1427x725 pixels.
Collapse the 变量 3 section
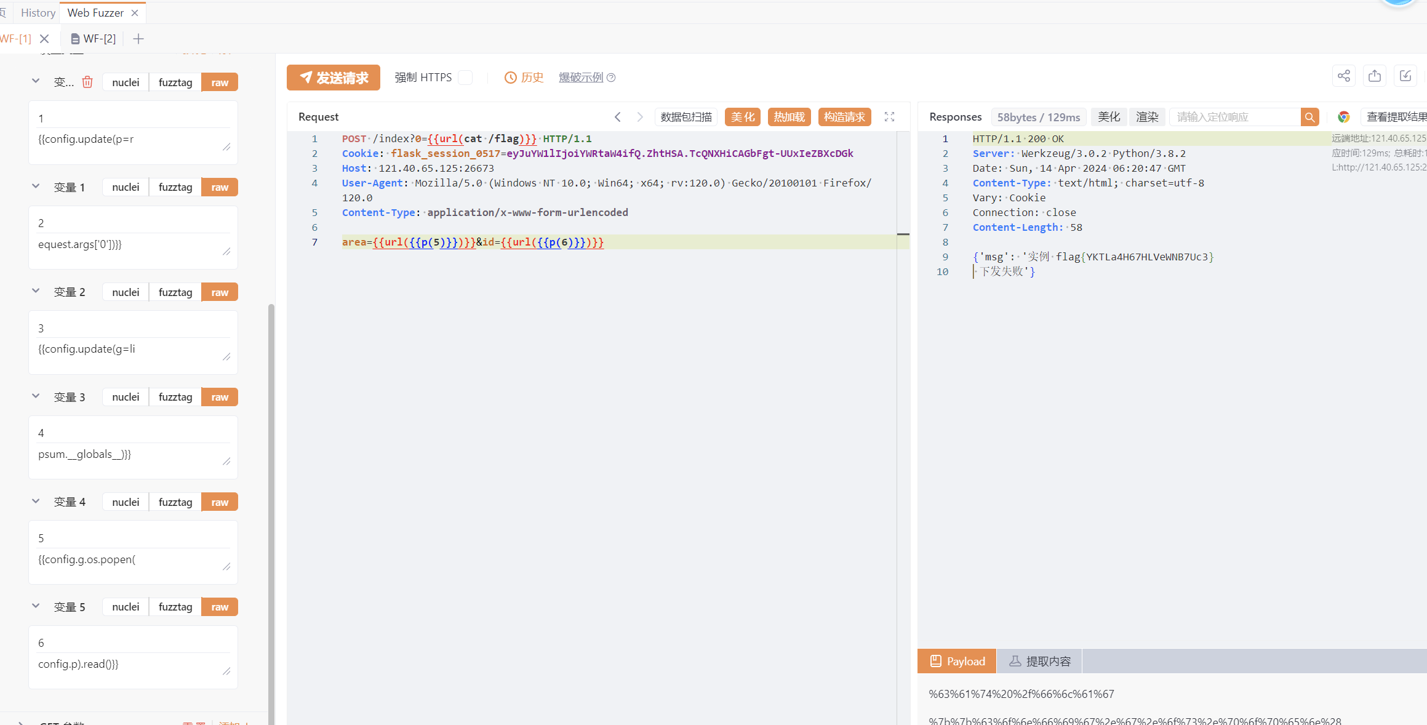click(36, 396)
